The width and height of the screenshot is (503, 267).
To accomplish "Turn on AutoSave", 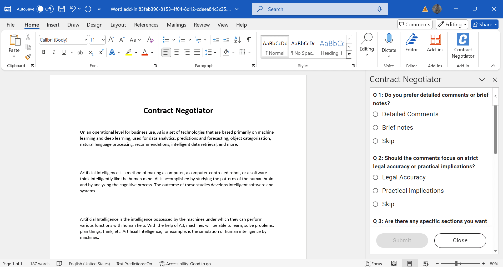I will tap(45, 9).
